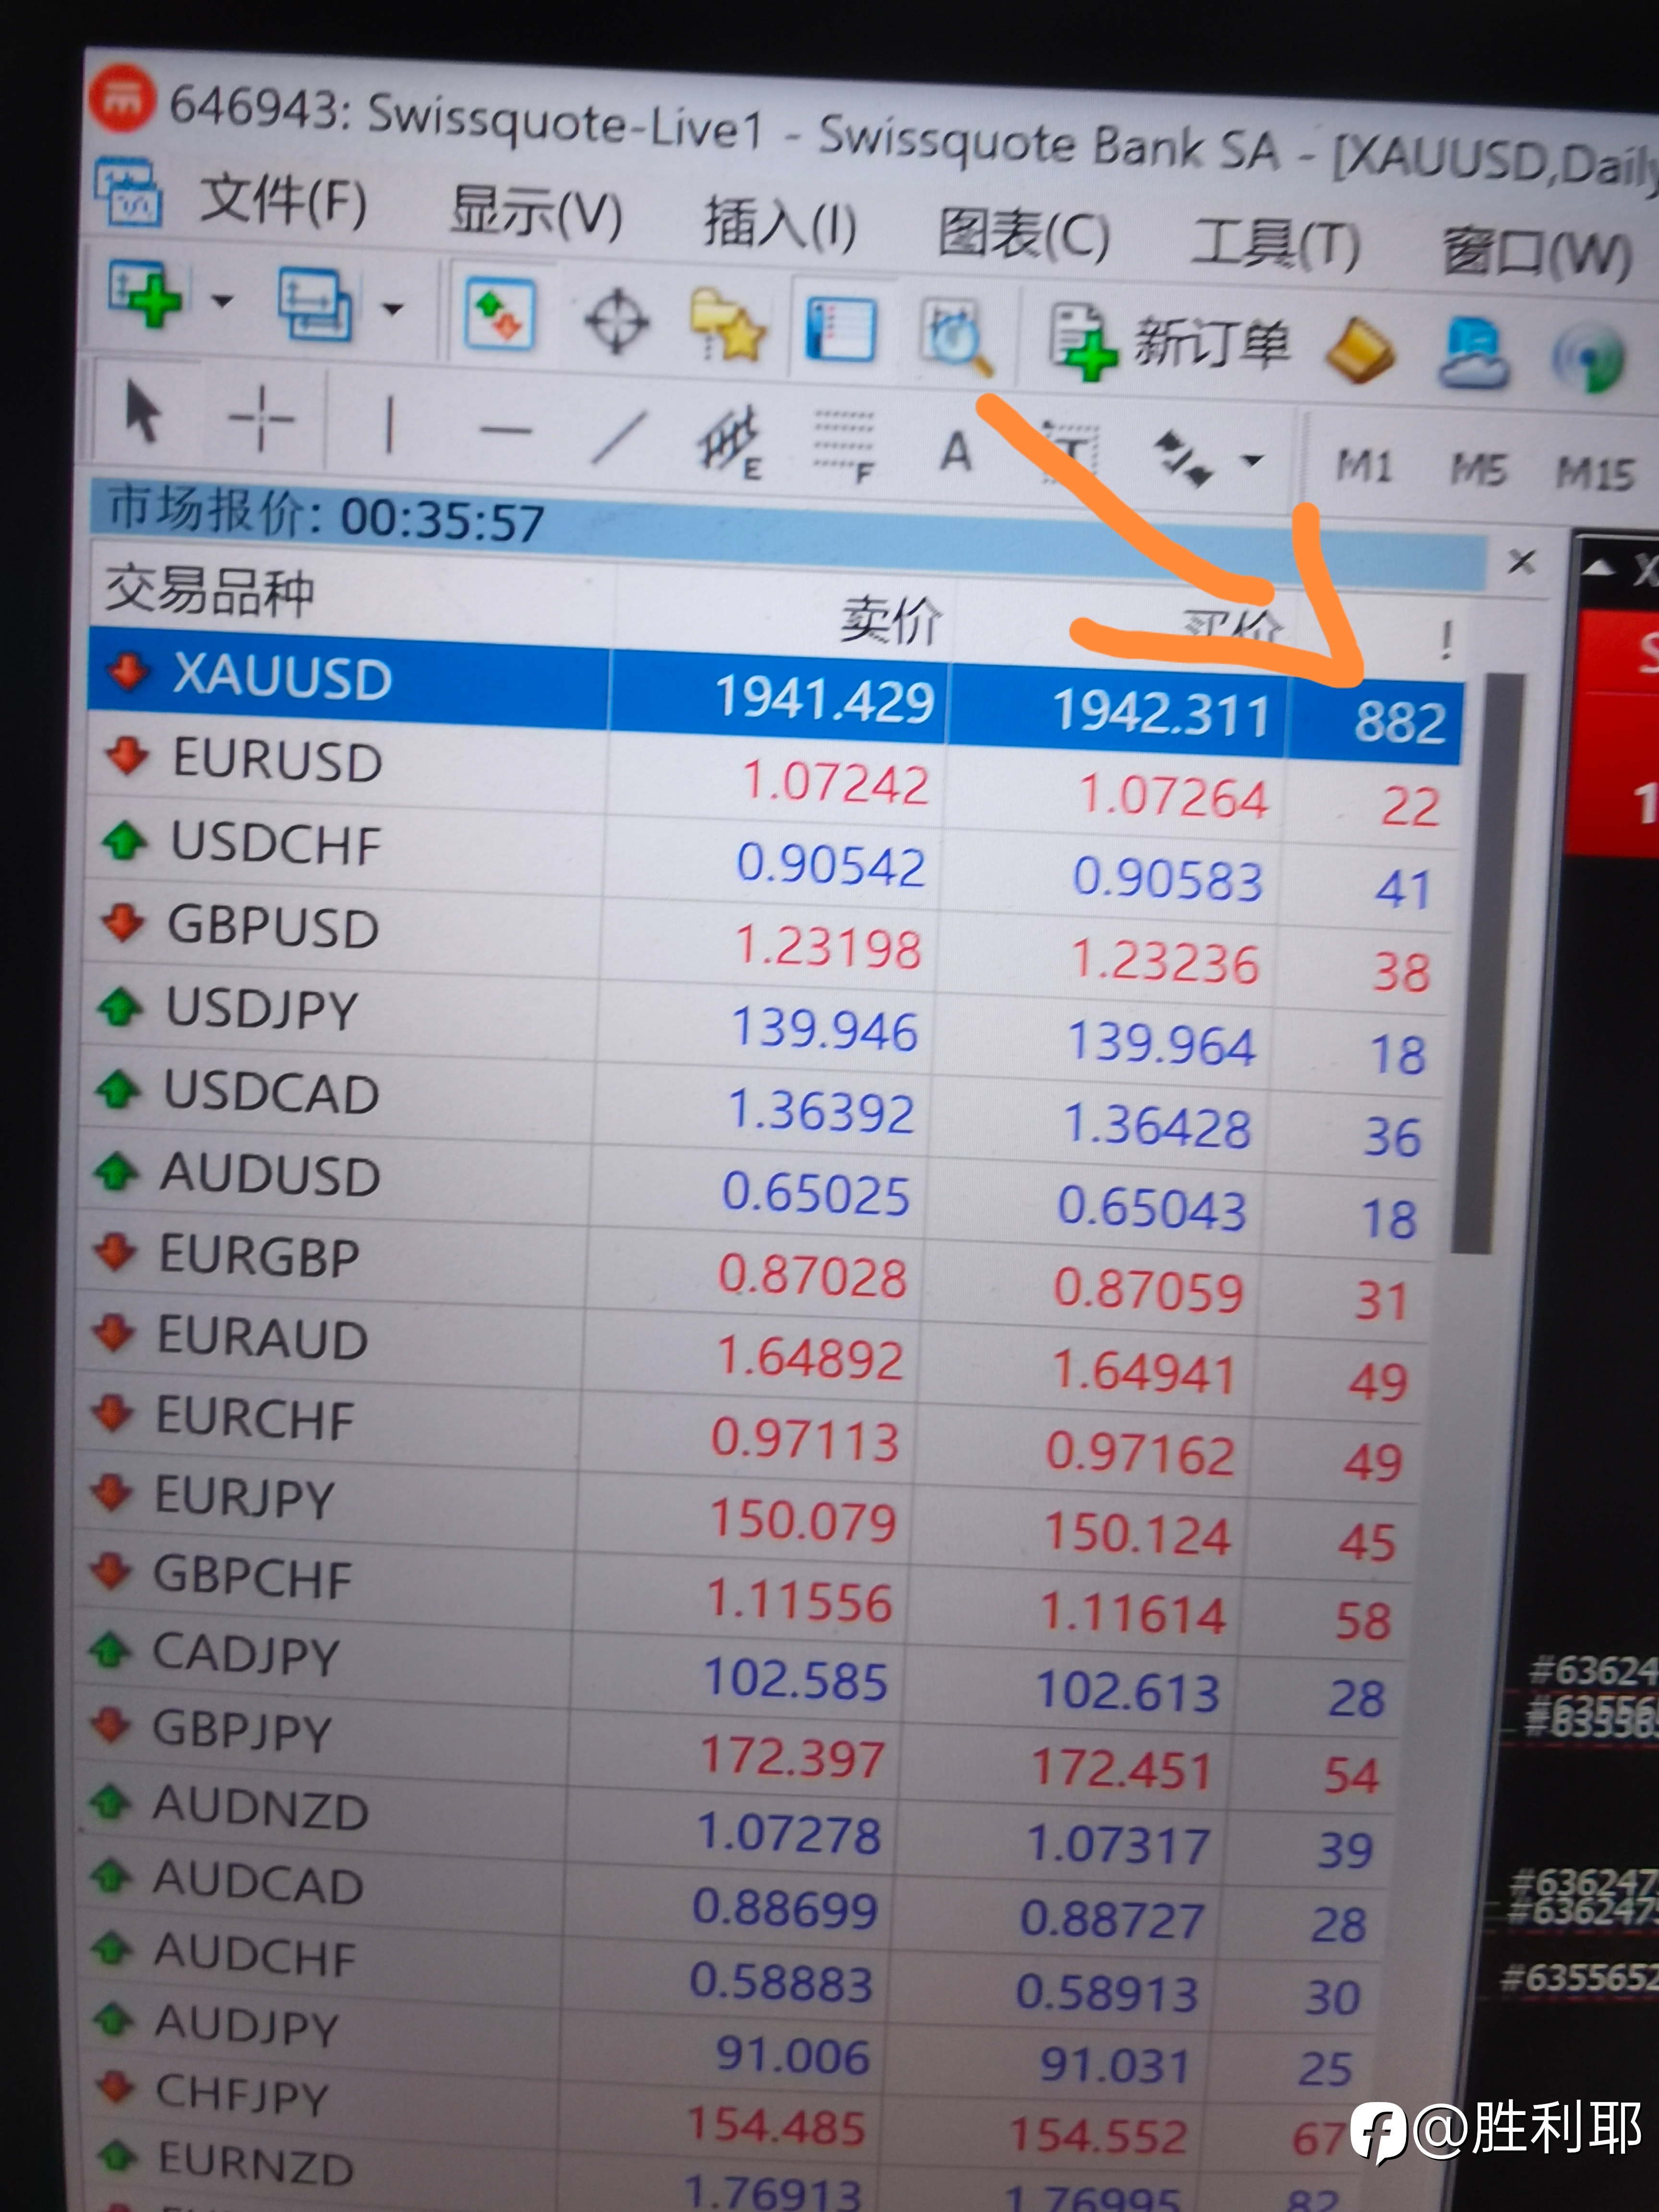Select the AUDUSD symbol row
The width and height of the screenshot is (1659, 2212).
coord(757,1194)
